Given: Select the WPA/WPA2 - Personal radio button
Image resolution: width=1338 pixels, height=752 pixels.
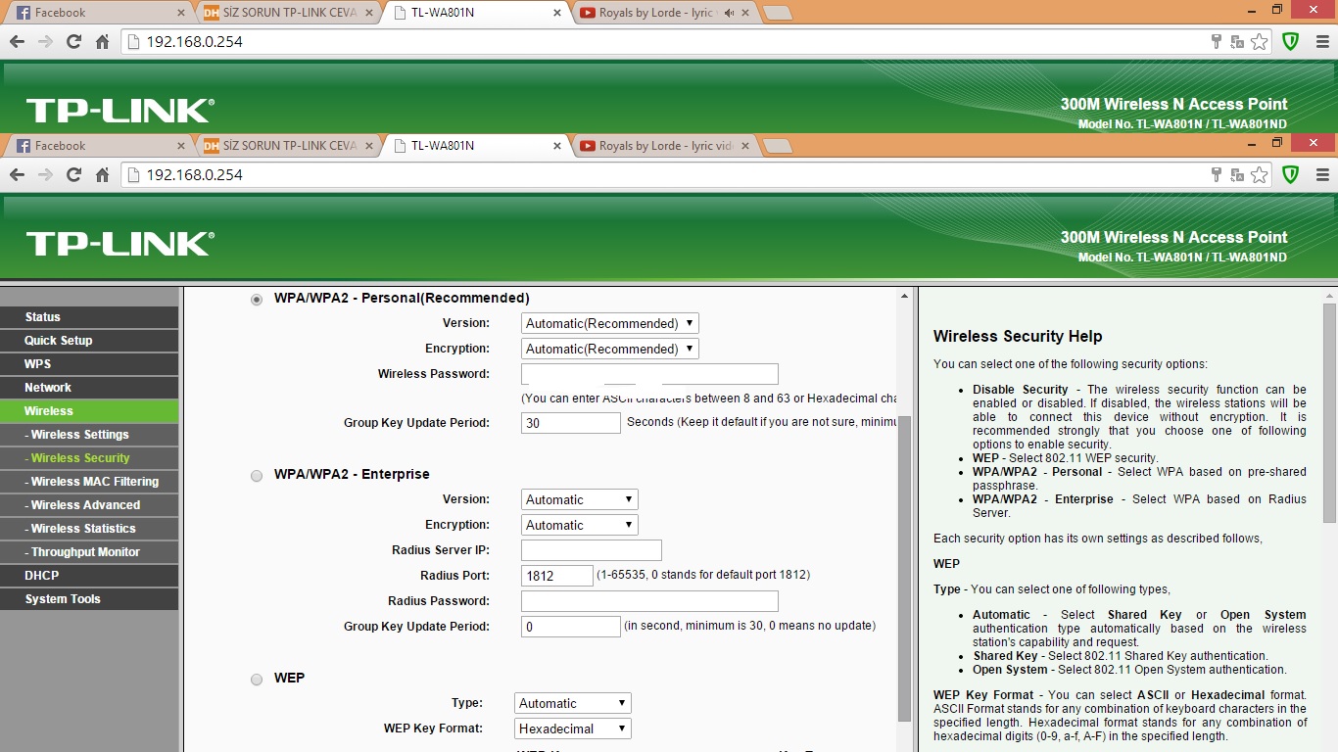Looking at the screenshot, I should pos(257,299).
